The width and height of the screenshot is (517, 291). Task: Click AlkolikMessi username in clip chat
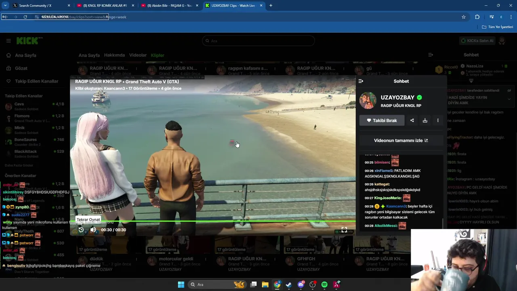click(x=385, y=226)
